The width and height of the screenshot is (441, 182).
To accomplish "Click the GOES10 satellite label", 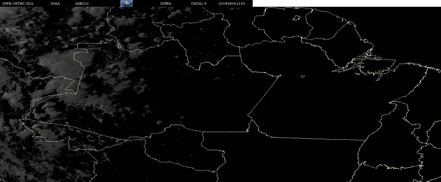I will point(82,3).
